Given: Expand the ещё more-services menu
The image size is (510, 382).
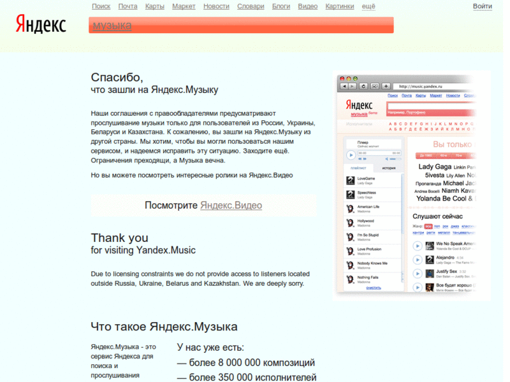Looking at the screenshot, I should 368,6.
